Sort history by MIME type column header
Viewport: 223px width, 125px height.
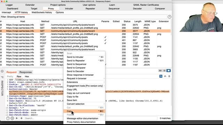150,22
